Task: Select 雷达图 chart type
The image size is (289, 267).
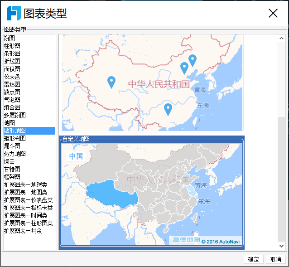Action: 29,84
